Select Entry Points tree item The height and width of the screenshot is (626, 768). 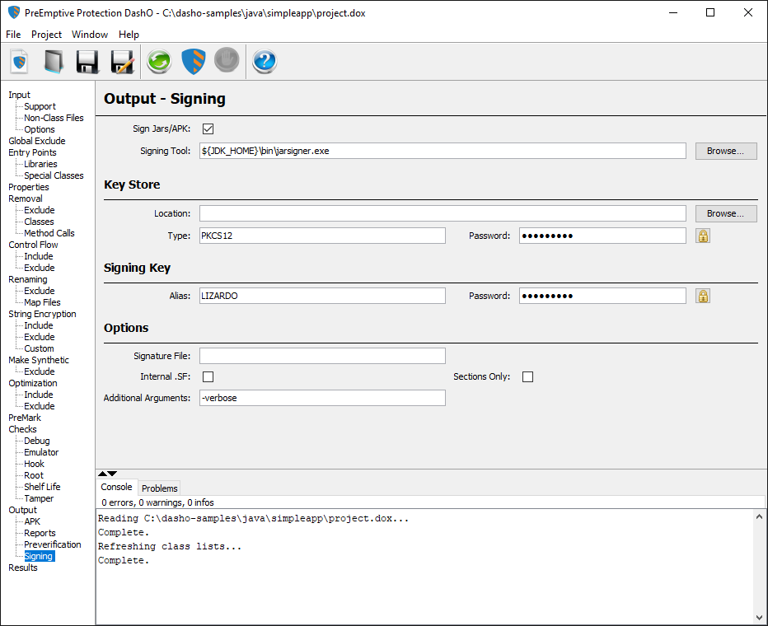pyautogui.click(x=32, y=152)
